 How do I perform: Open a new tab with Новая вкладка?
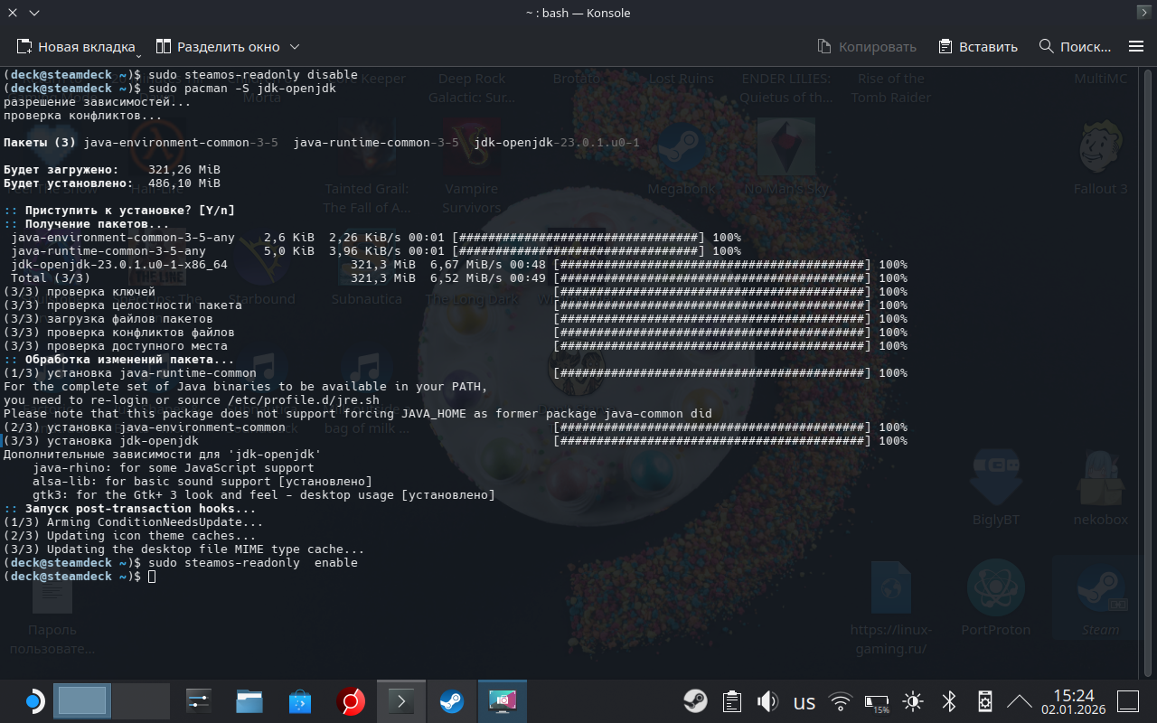[x=75, y=46]
